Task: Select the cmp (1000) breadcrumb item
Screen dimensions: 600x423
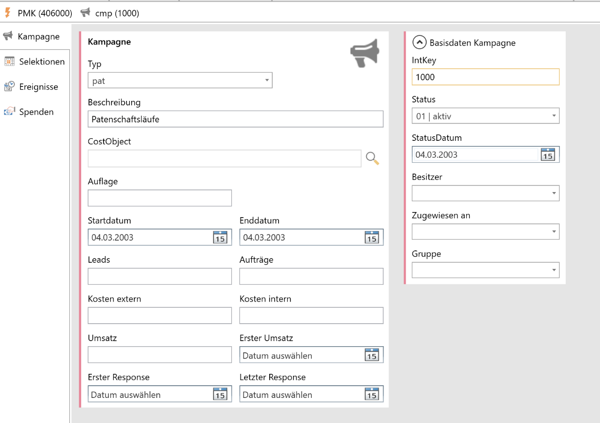Action: click(x=111, y=13)
